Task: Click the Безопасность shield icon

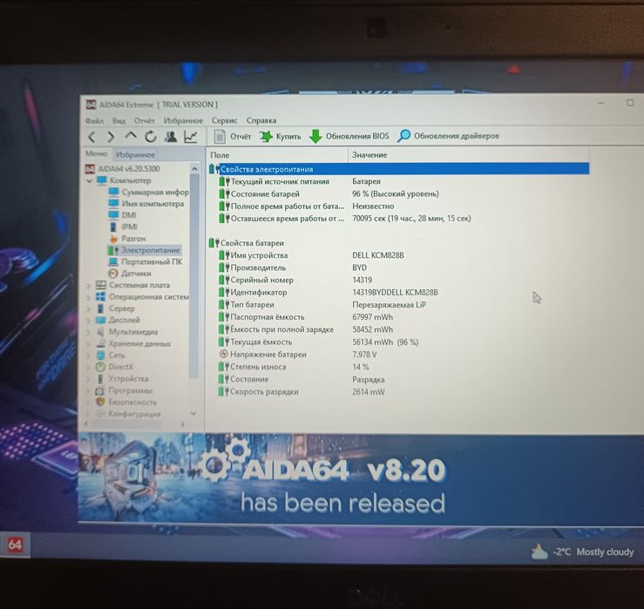Action: [x=100, y=402]
